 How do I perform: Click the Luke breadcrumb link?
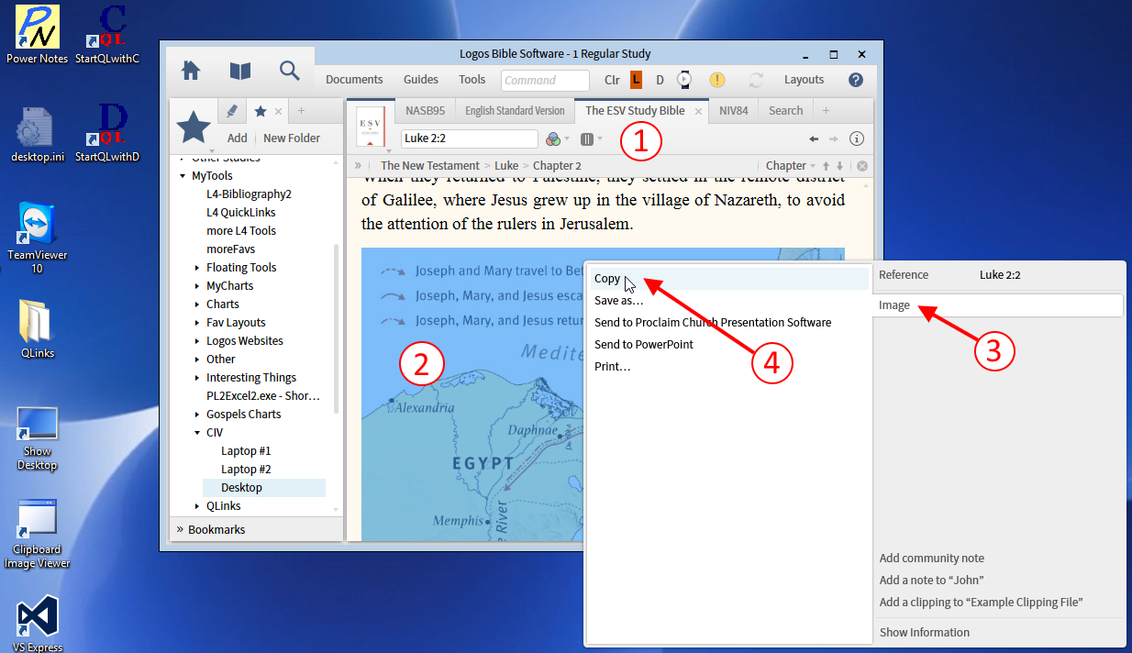click(x=506, y=166)
